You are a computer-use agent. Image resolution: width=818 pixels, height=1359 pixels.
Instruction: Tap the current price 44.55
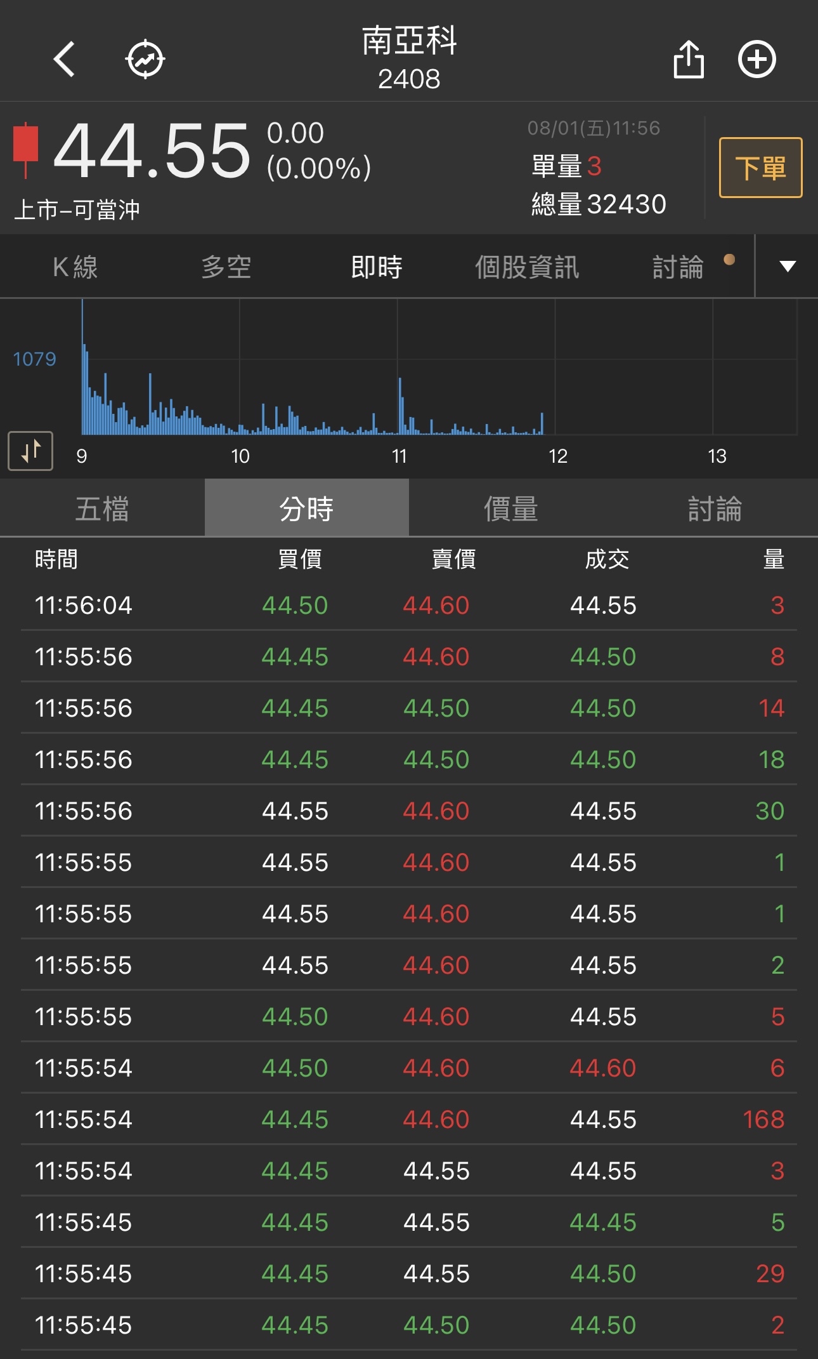click(x=152, y=150)
